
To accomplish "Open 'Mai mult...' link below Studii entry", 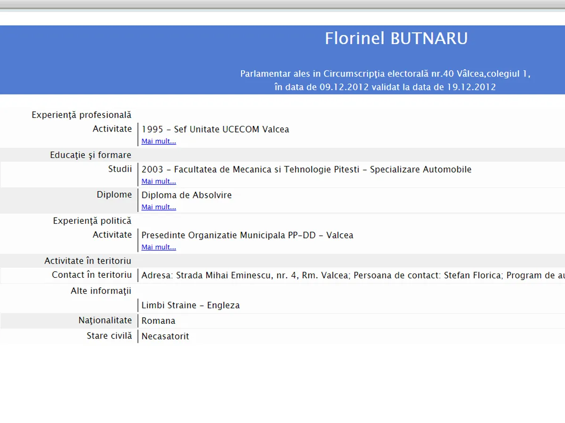I will [159, 181].
